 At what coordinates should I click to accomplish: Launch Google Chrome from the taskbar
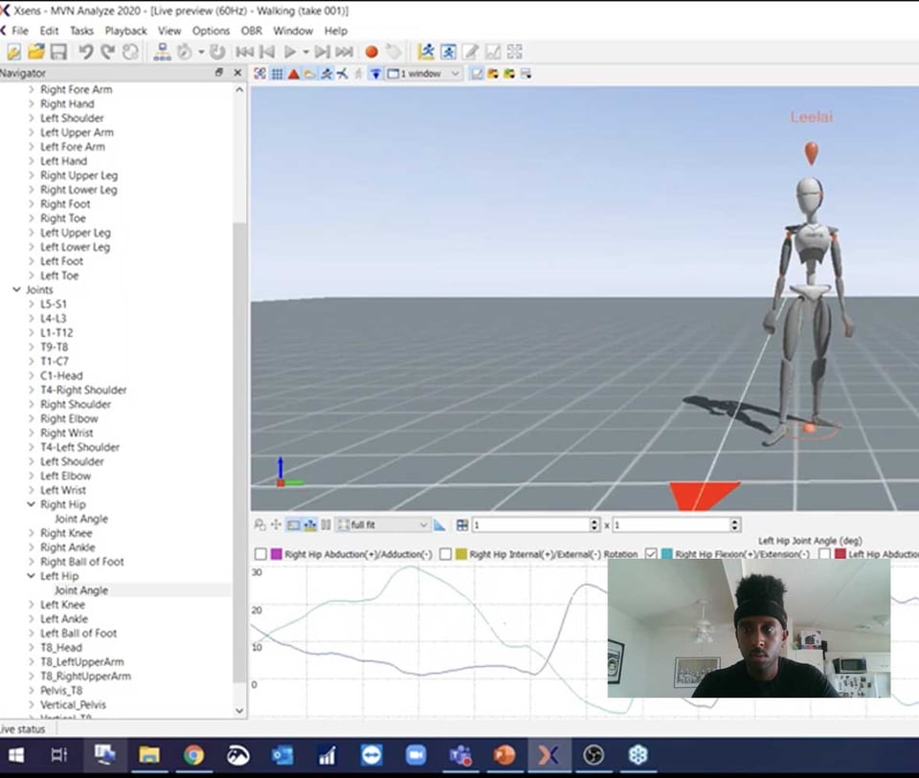(x=192, y=755)
